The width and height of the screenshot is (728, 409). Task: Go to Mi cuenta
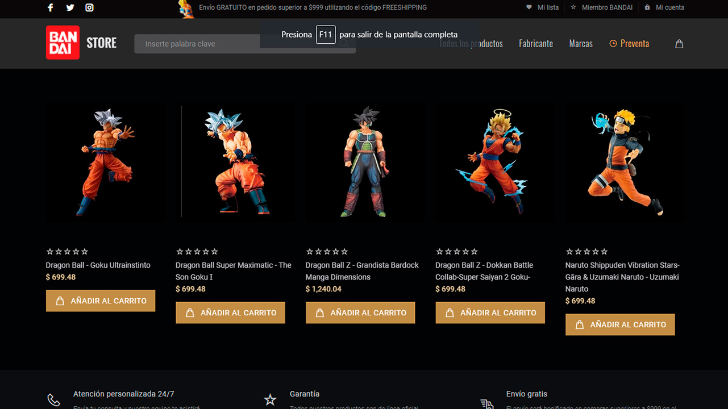tap(664, 7)
